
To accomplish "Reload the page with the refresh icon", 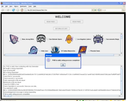I will pyautogui.click(x=14, y=10).
